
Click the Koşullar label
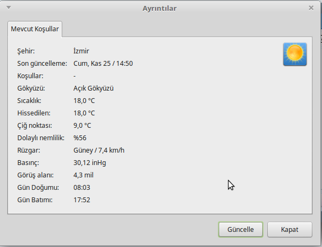click(x=30, y=76)
